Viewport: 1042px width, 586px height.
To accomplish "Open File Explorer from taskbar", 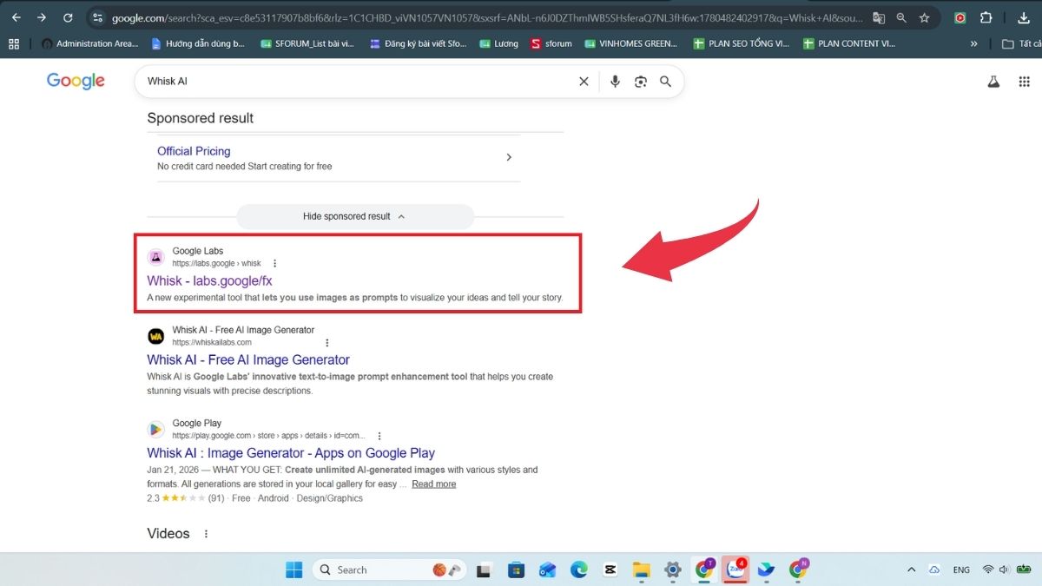I will coord(641,570).
